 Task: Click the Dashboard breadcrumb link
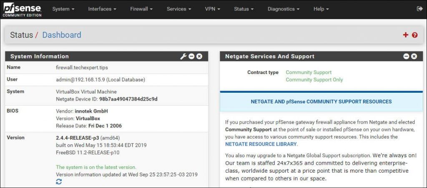62,35
